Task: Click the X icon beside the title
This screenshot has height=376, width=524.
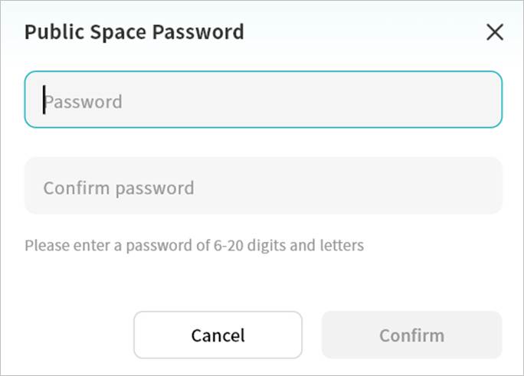Action: coord(495,32)
